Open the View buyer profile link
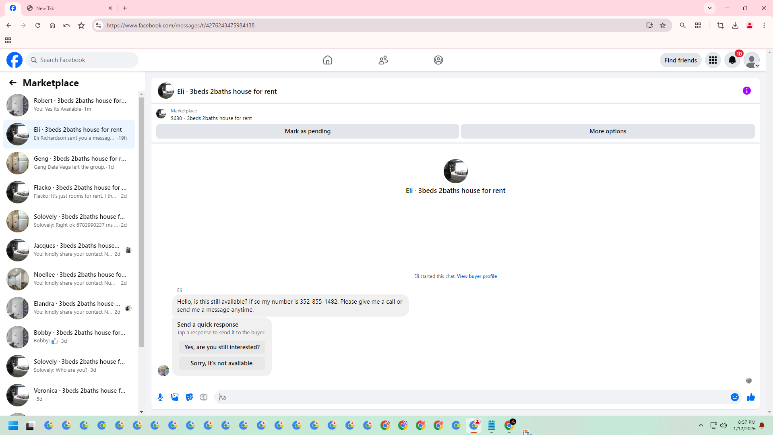Image resolution: width=773 pixels, height=435 pixels. pos(477,276)
